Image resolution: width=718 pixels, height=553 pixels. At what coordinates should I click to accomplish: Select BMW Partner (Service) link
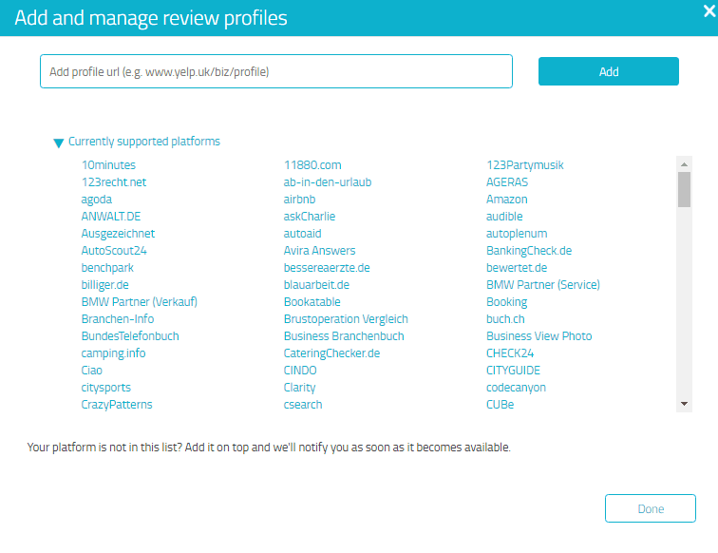(x=543, y=285)
